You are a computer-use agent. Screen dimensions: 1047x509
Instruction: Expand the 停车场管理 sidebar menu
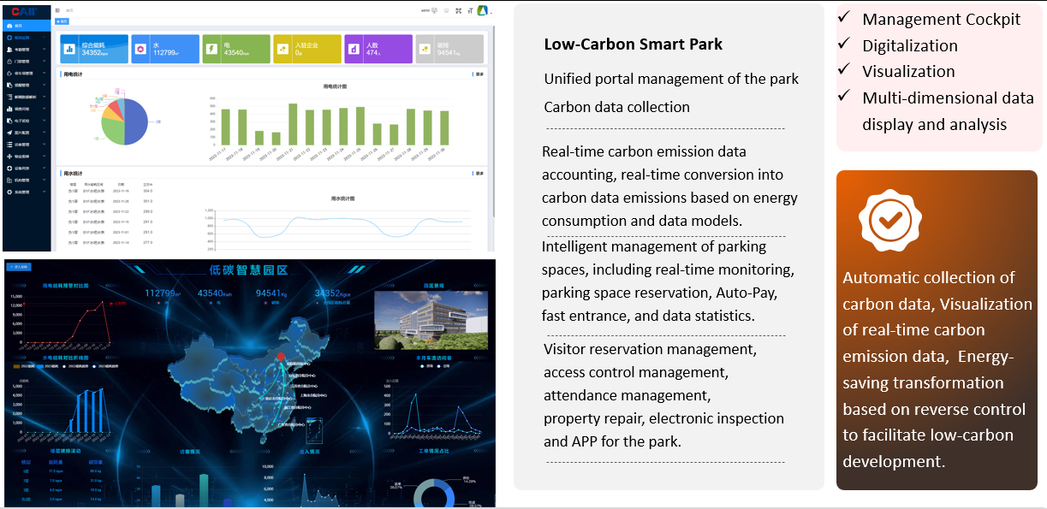26,74
